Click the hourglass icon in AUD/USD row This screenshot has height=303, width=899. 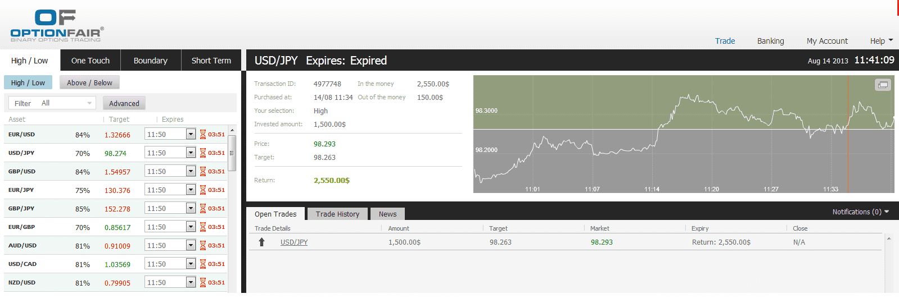point(203,246)
